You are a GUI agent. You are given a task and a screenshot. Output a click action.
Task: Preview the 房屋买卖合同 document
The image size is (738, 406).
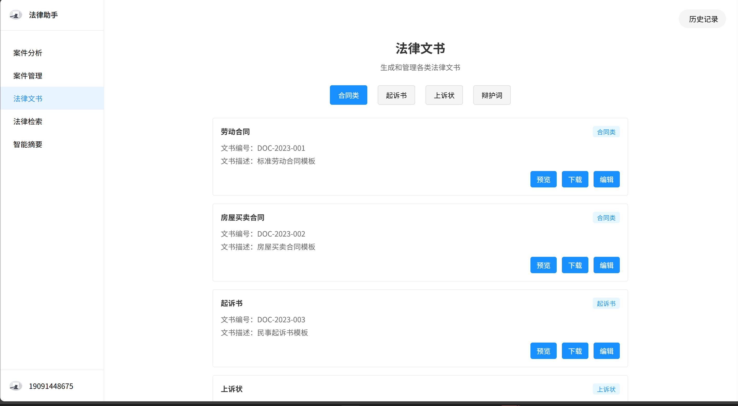pyautogui.click(x=543, y=265)
